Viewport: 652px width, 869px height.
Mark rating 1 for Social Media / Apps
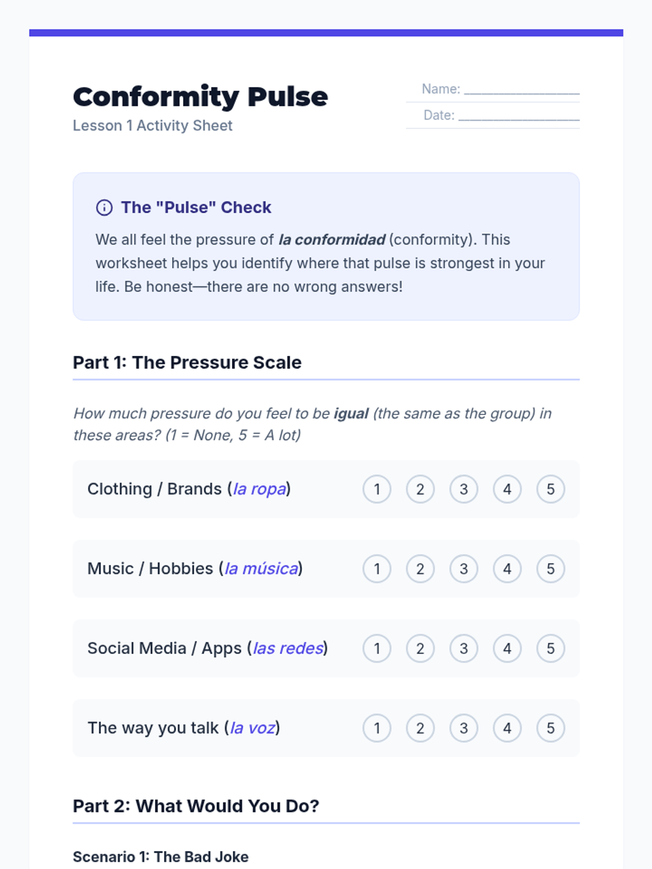[377, 648]
